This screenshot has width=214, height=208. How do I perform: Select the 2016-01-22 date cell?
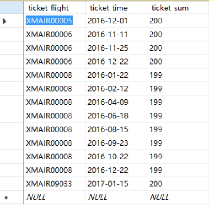click(116, 75)
